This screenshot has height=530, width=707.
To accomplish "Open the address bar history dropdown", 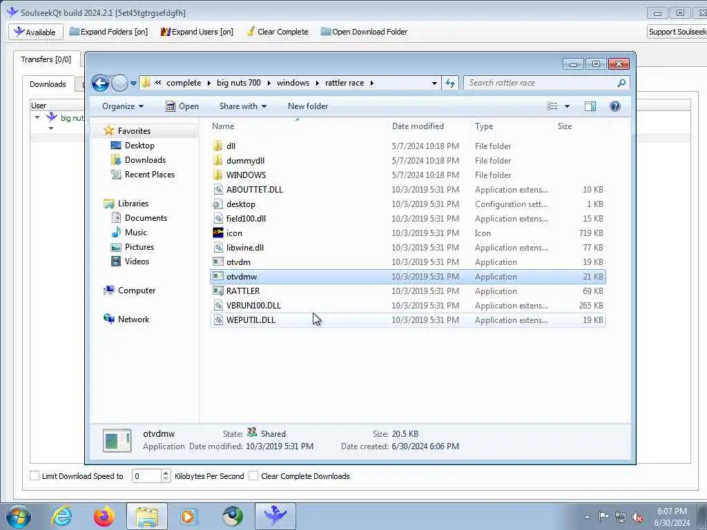I will tap(434, 83).
